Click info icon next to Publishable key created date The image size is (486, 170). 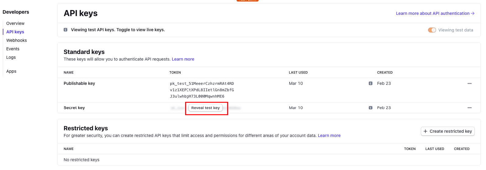tap(371, 83)
